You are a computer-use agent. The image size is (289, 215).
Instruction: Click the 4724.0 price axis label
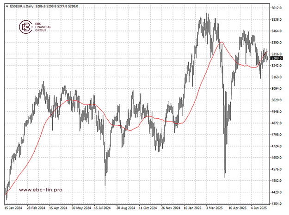pos(277,146)
